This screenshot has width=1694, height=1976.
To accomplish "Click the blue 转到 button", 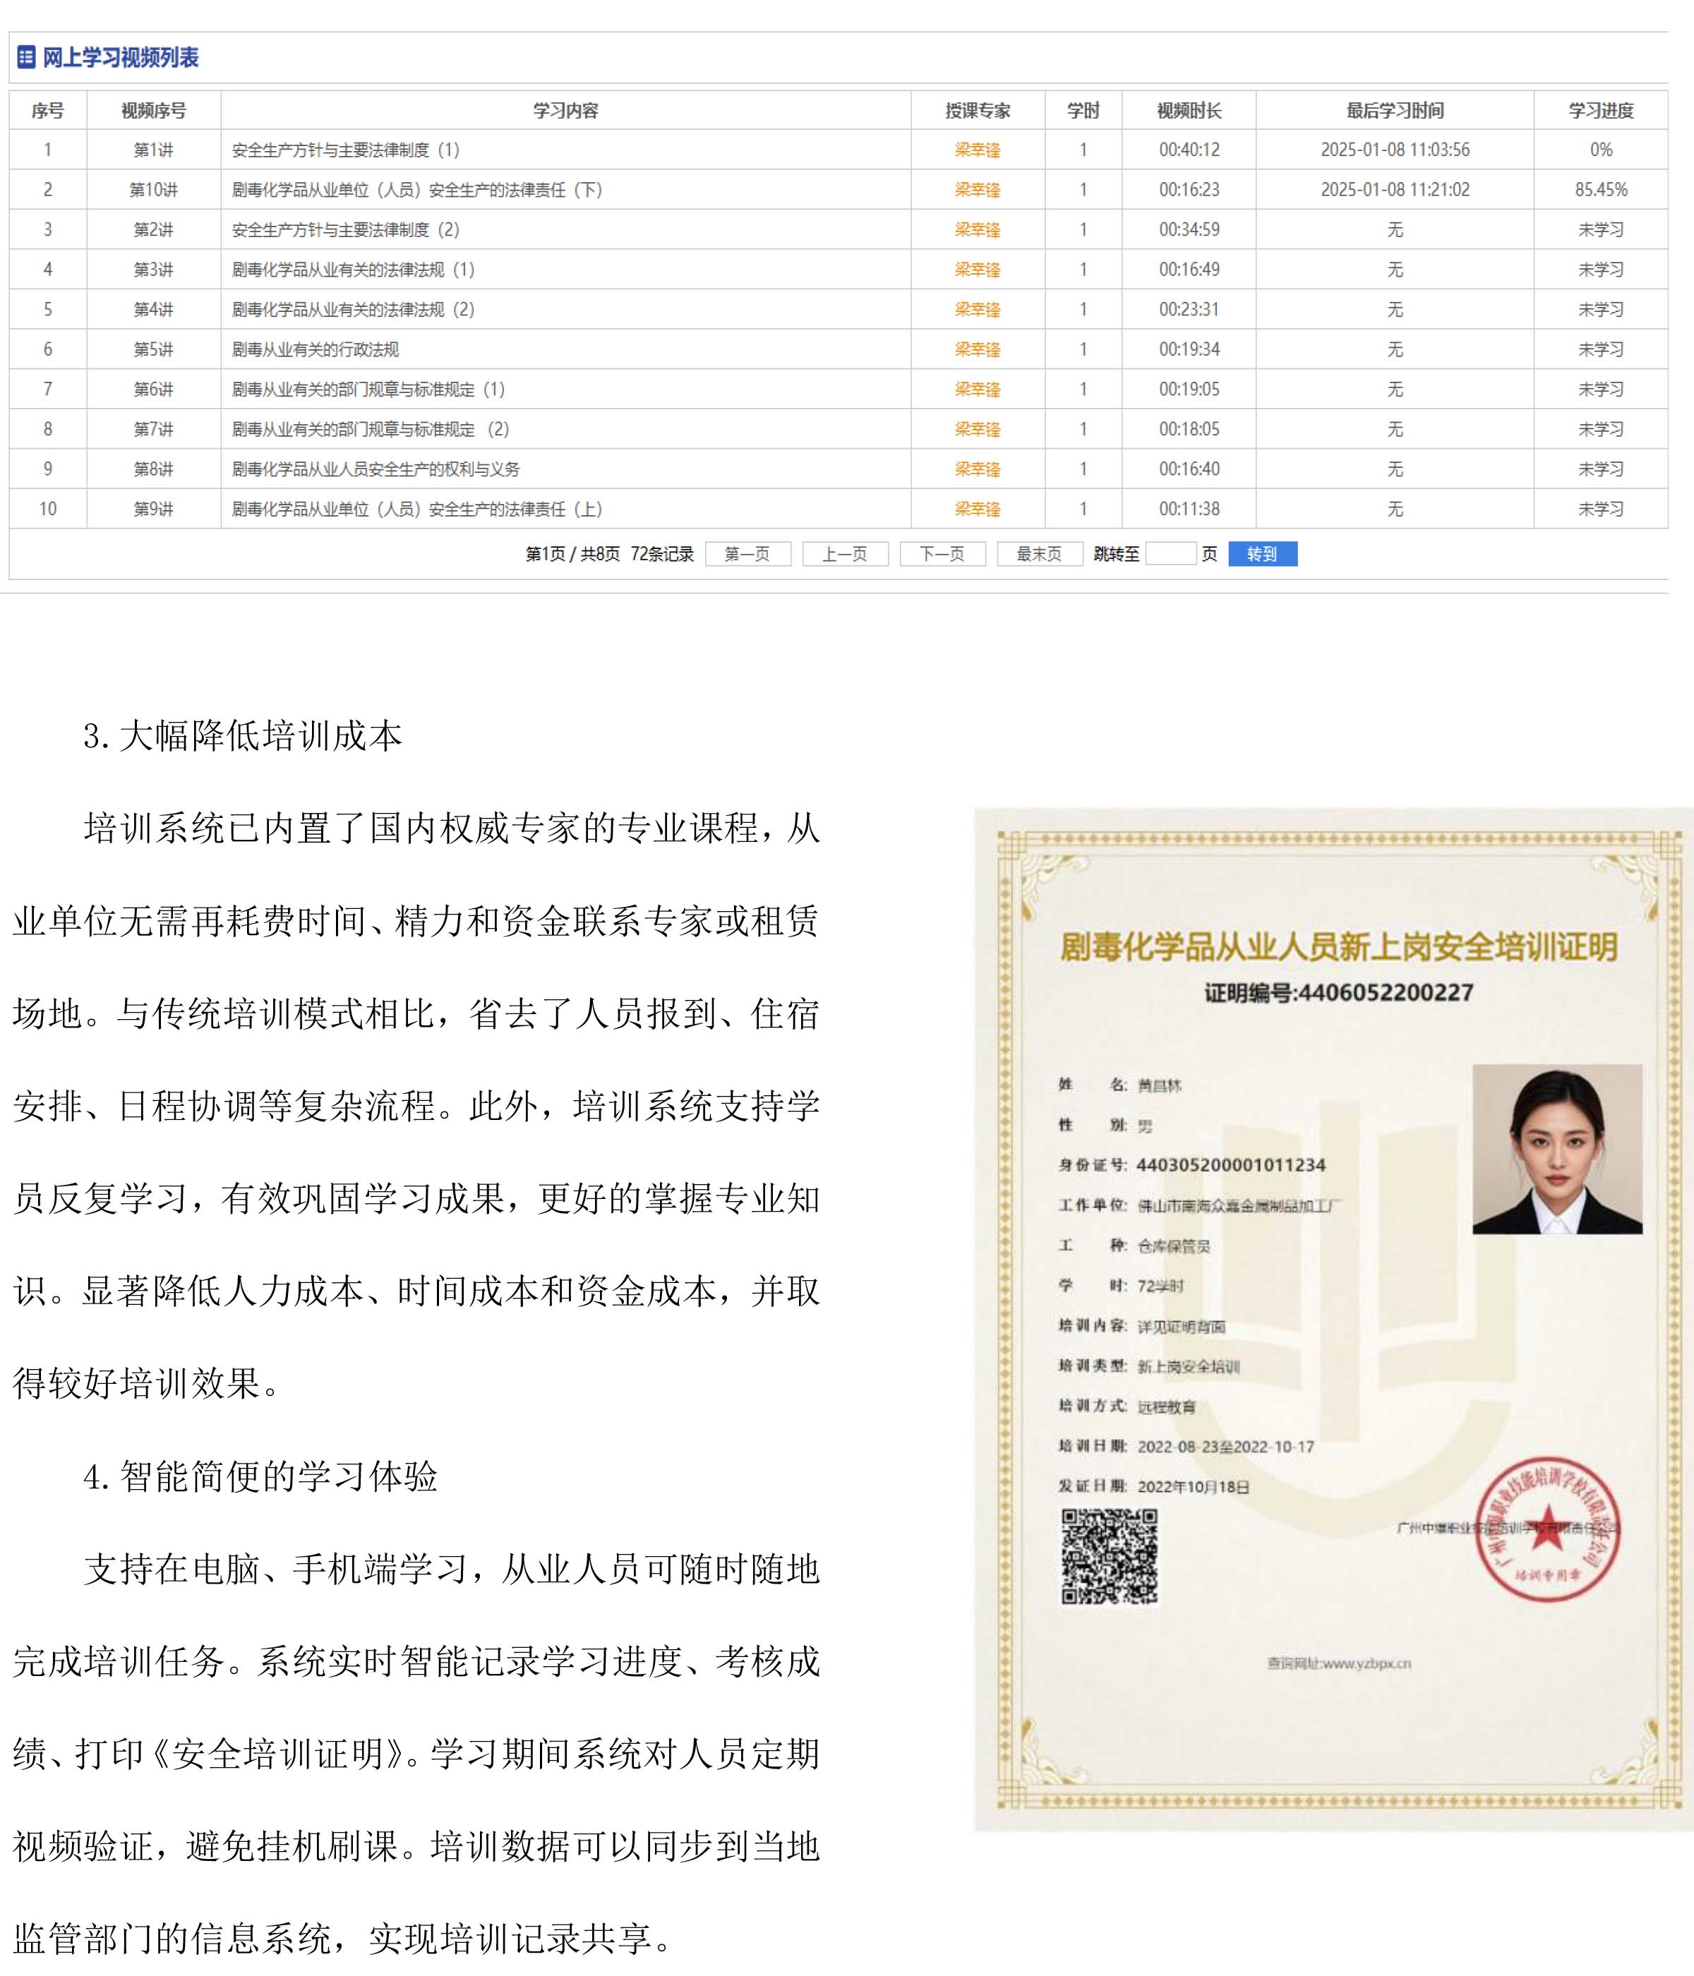I will (1262, 554).
